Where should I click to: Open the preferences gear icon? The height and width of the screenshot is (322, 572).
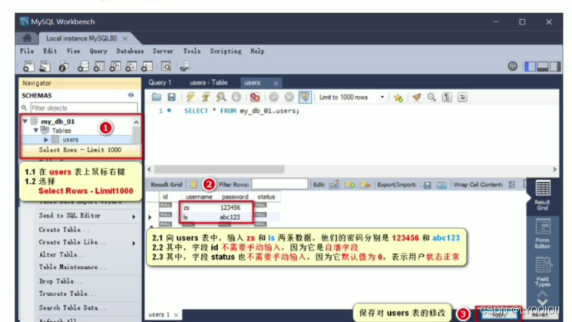pyautogui.click(x=513, y=66)
